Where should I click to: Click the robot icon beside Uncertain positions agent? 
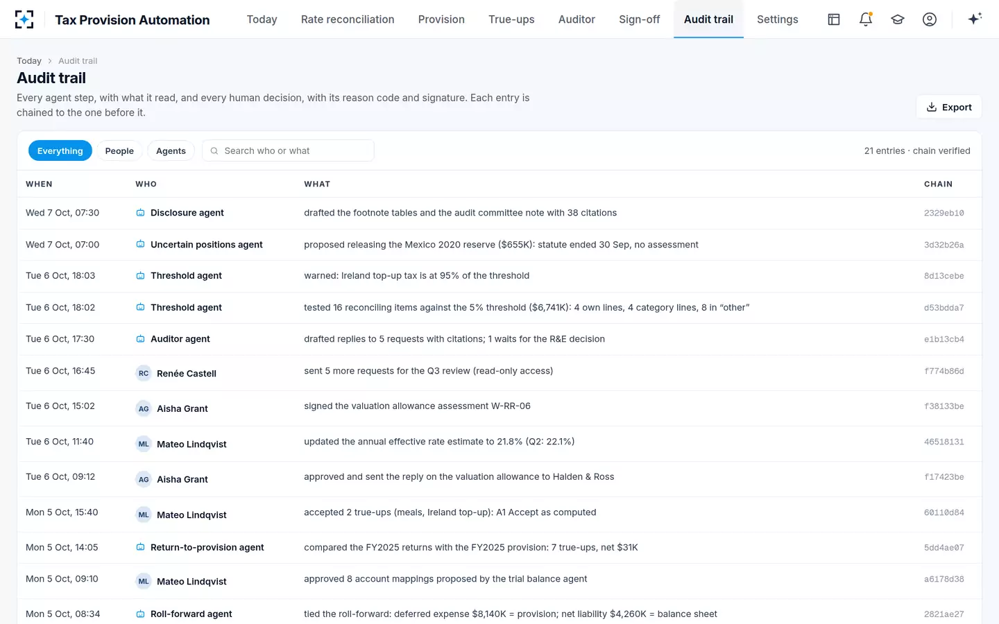(140, 245)
